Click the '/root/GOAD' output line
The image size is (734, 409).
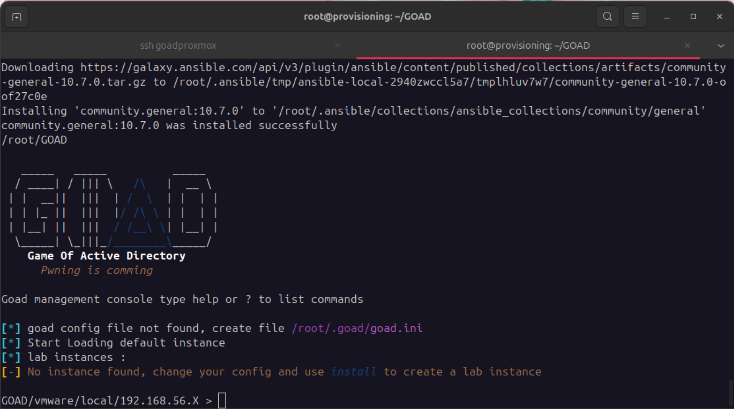(x=34, y=140)
